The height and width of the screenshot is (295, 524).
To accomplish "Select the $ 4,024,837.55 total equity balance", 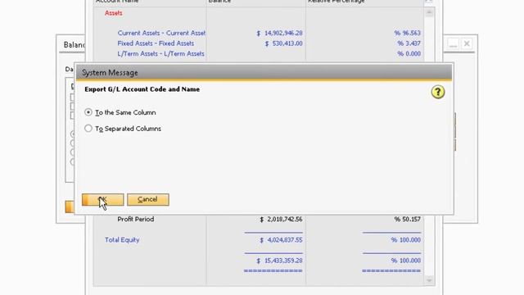I will 281,240.
